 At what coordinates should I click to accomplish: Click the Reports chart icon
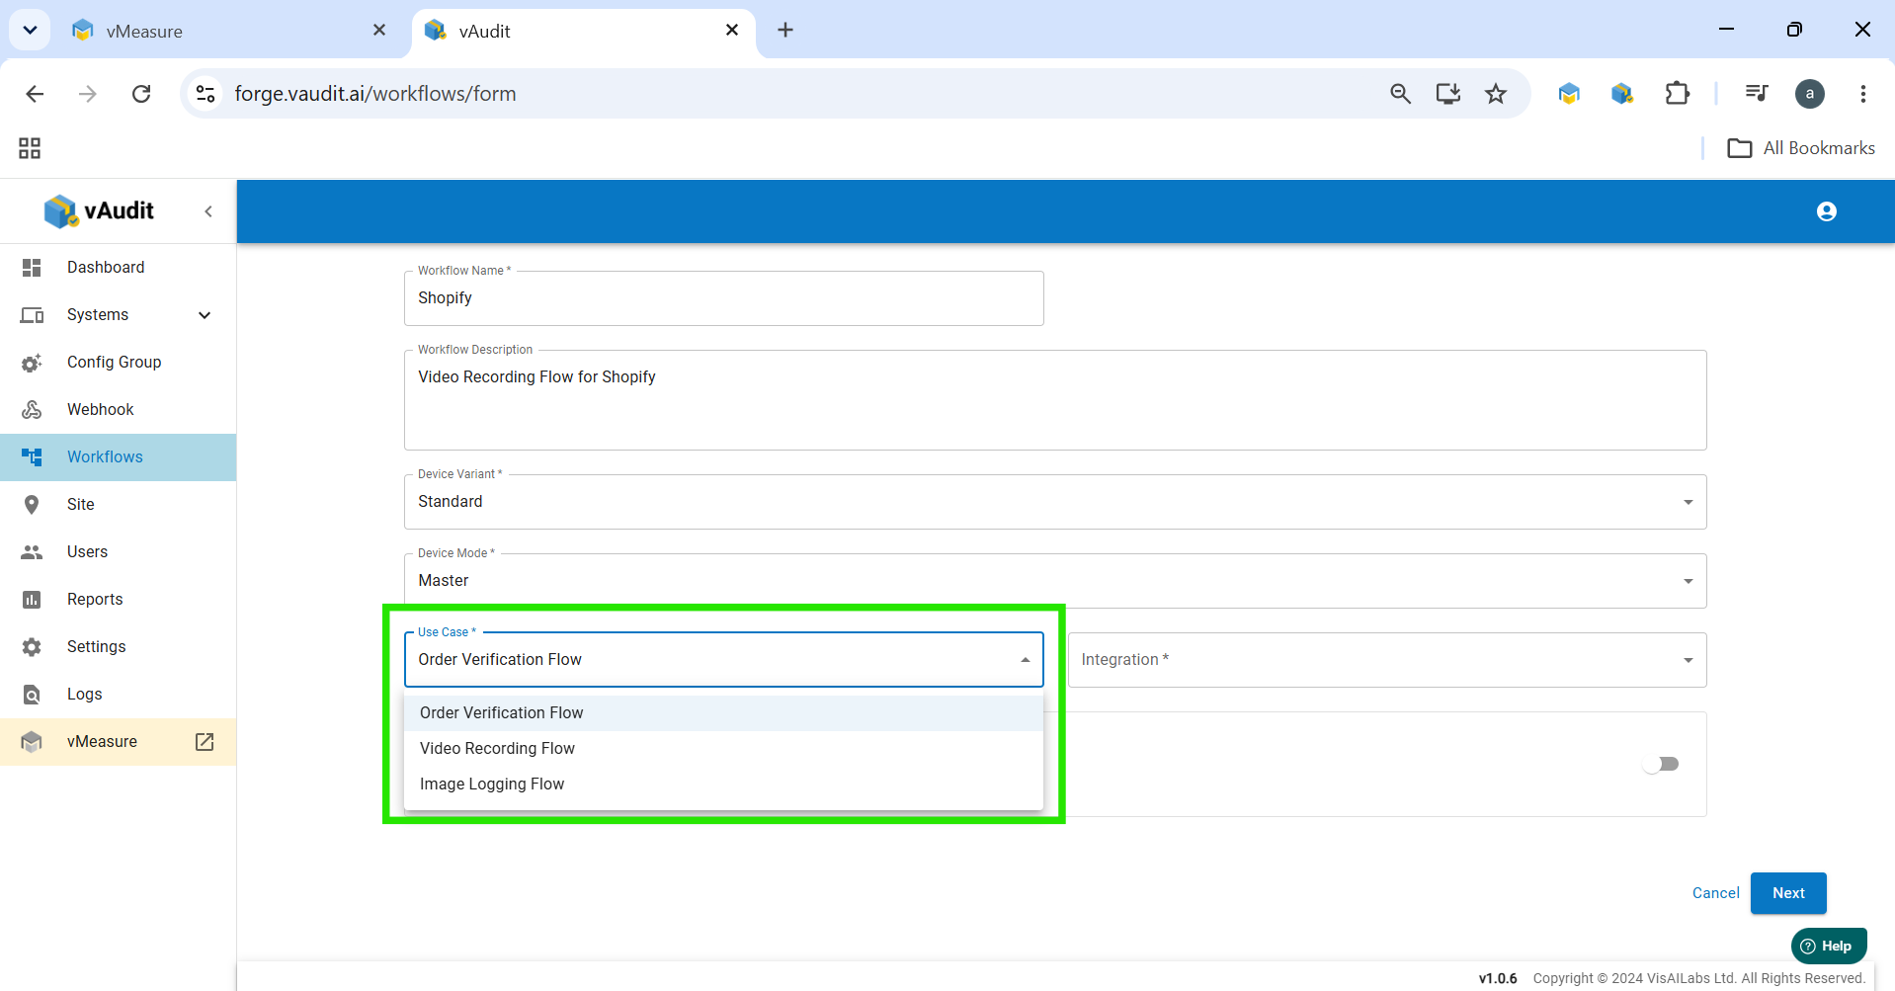pos(32,600)
